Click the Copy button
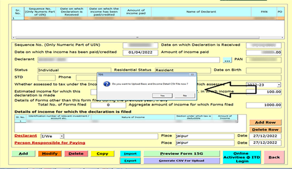 102,154
